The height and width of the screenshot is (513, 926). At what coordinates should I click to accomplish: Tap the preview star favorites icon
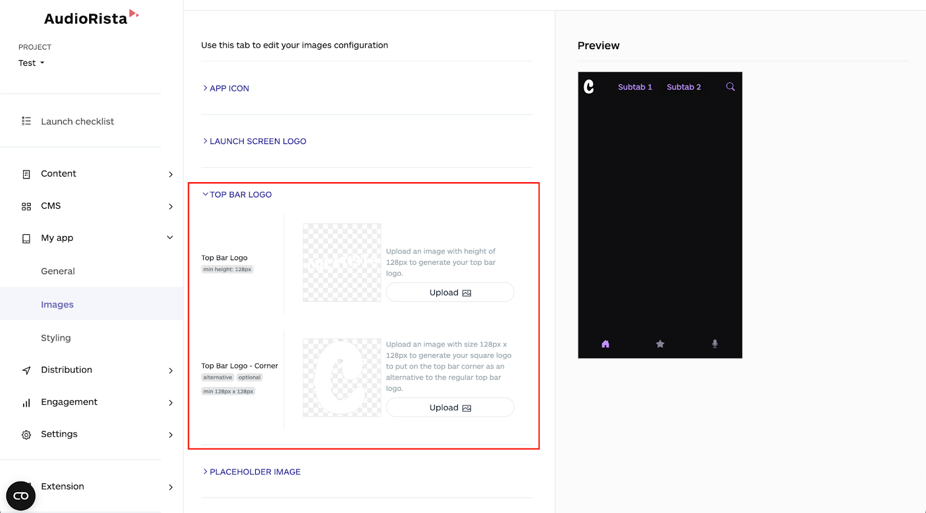click(x=660, y=344)
